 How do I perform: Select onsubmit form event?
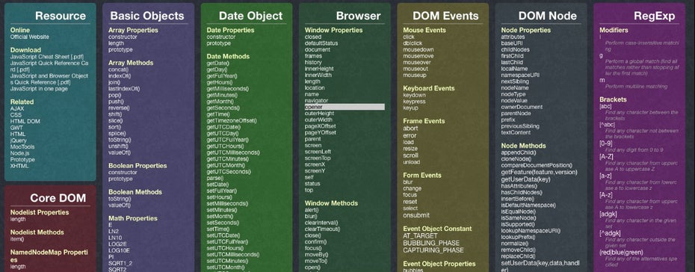416,215
